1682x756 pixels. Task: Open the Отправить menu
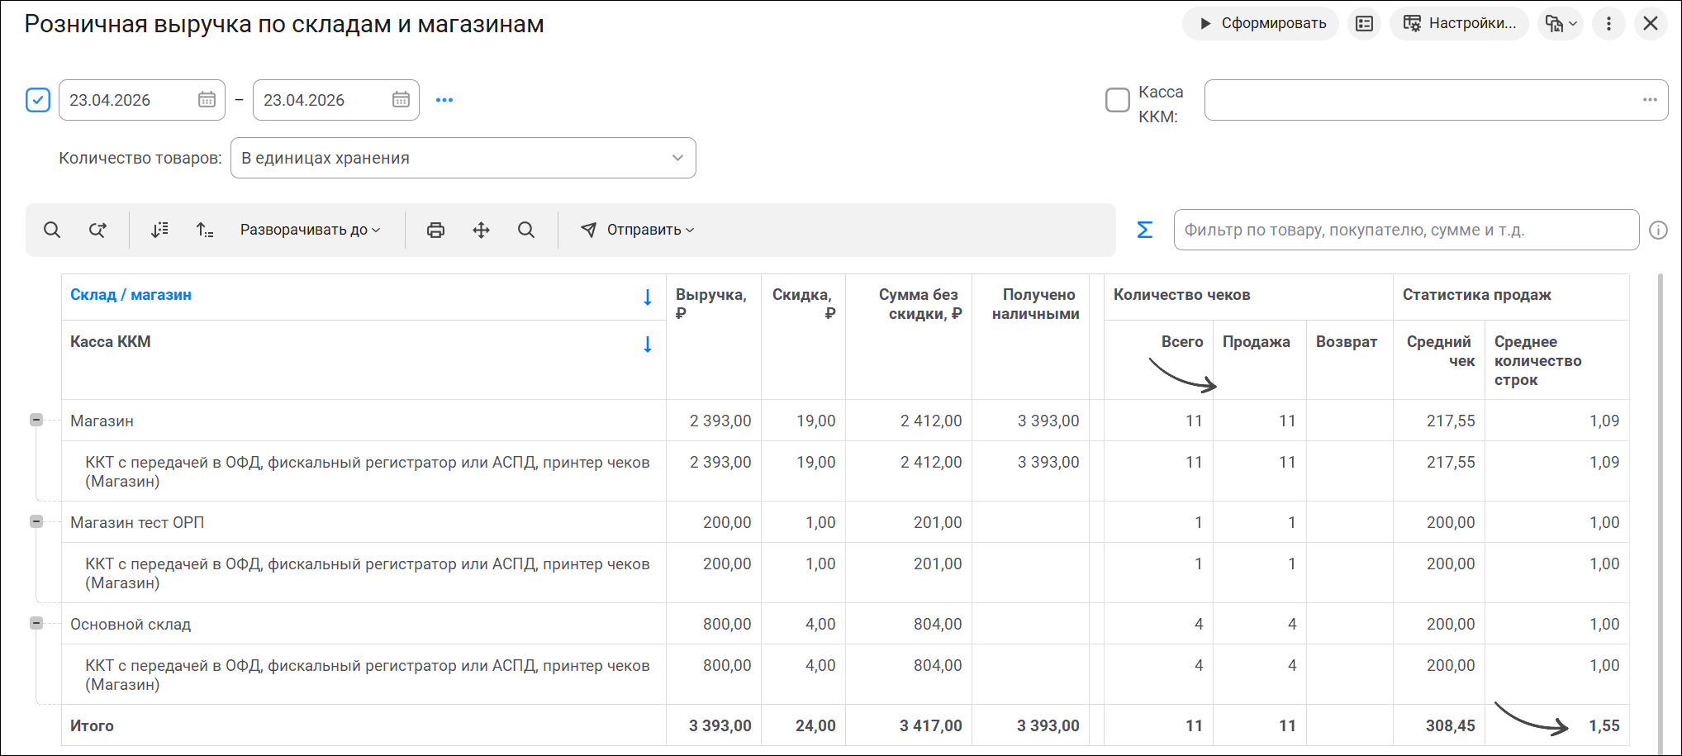637,230
